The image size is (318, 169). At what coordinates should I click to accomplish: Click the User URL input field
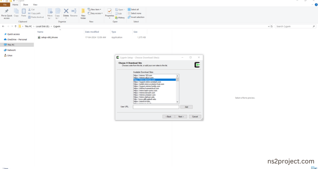point(156,107)
